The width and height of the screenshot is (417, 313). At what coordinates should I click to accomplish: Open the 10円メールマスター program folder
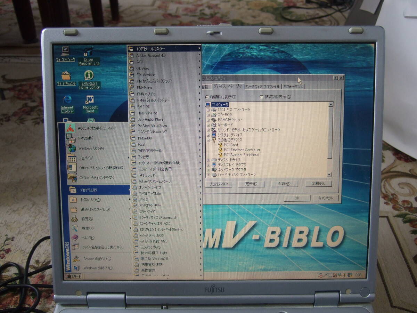point(165,49)
